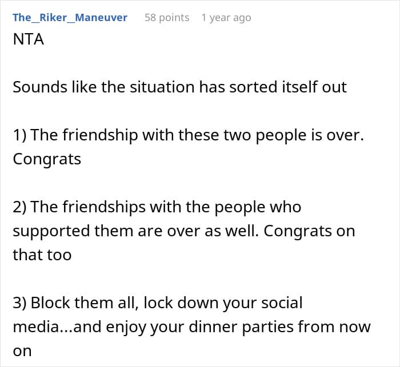
Task: Click the word Maneuver in the username
Action: 101,18
